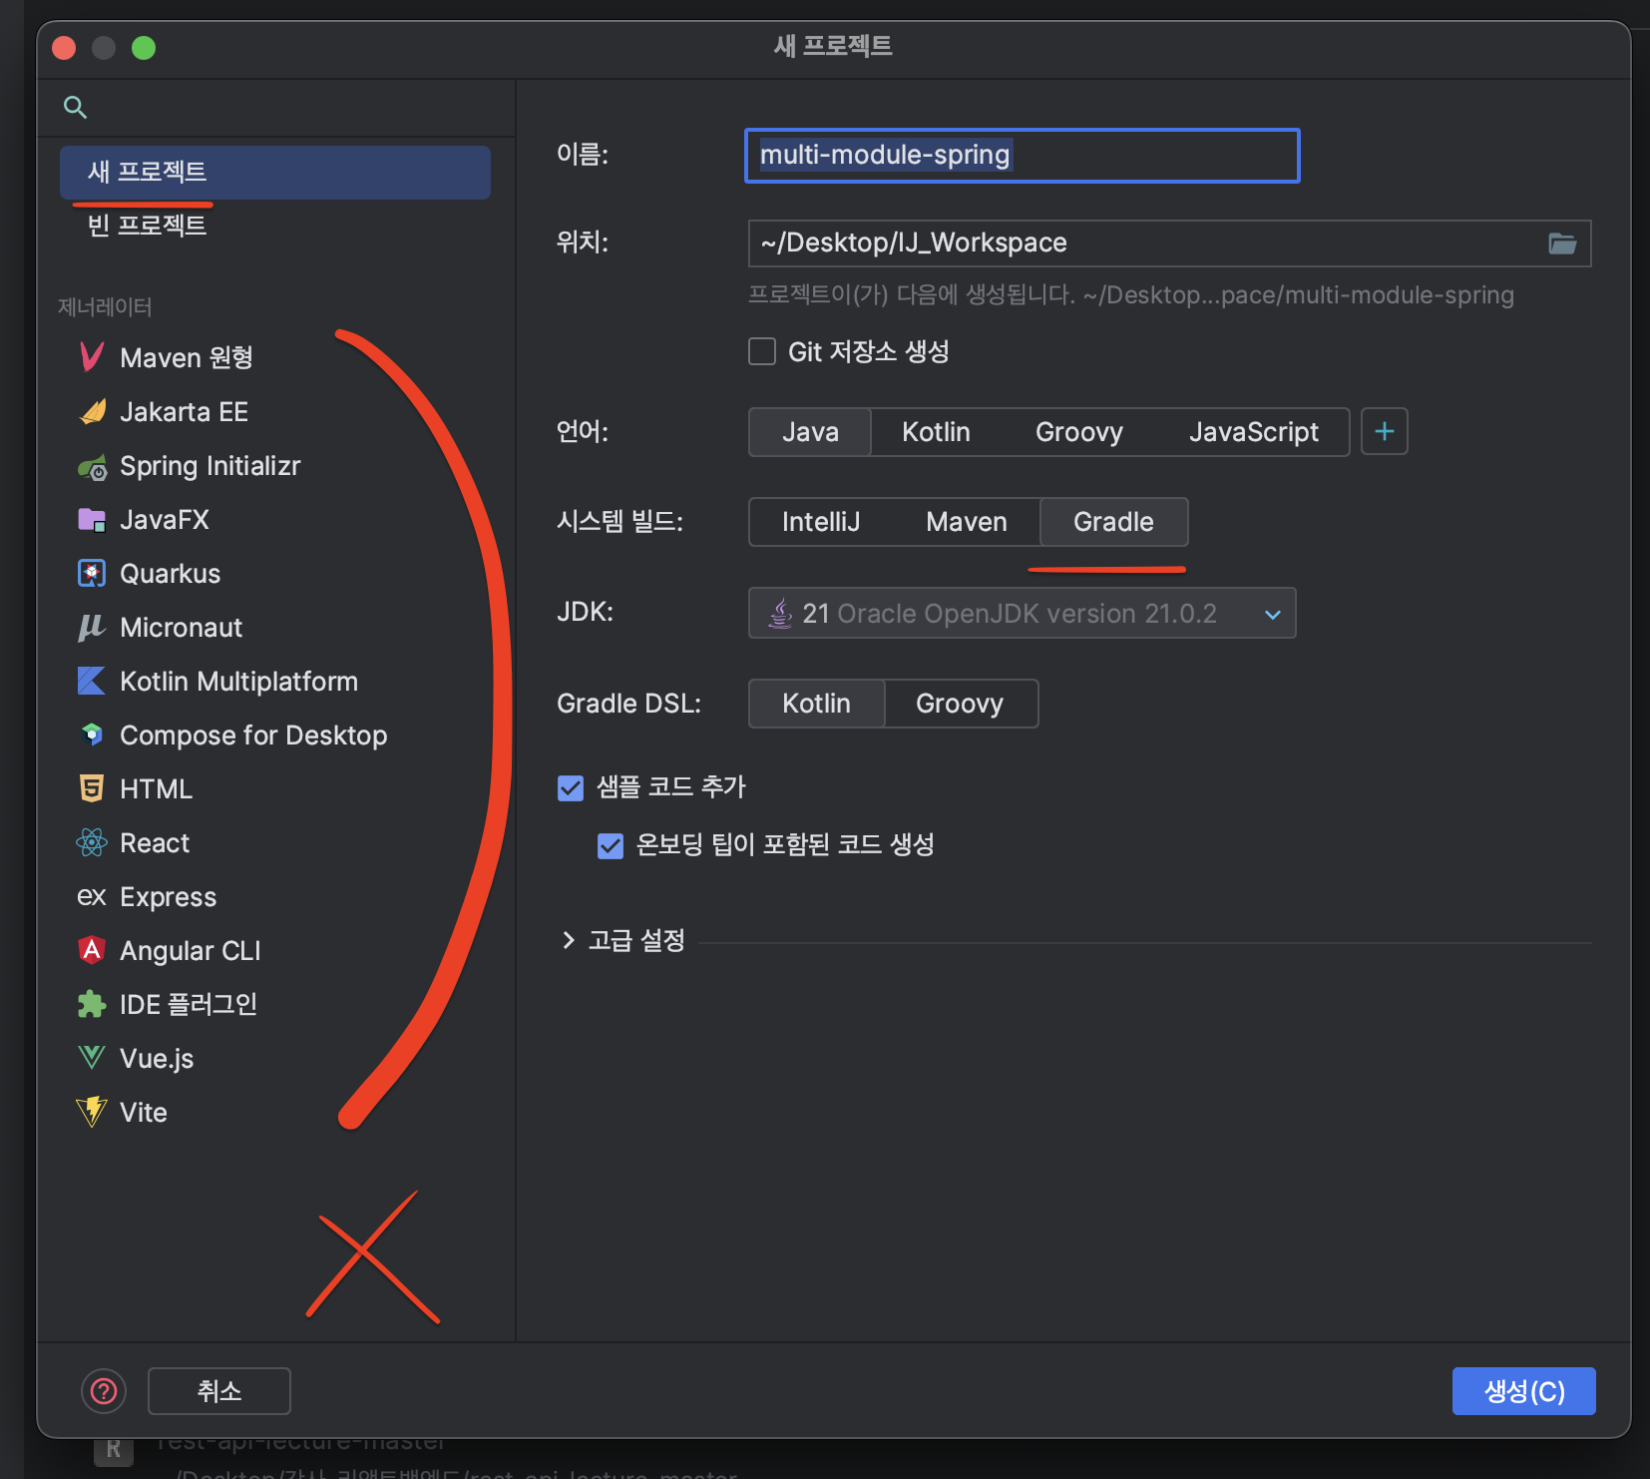
Task: Select the Vite generator icon
Action: [x=92, y=1112]
